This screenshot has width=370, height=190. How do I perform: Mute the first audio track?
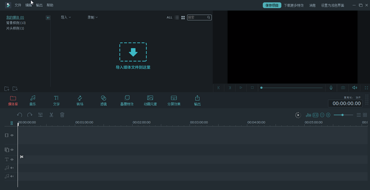(12, 168)
